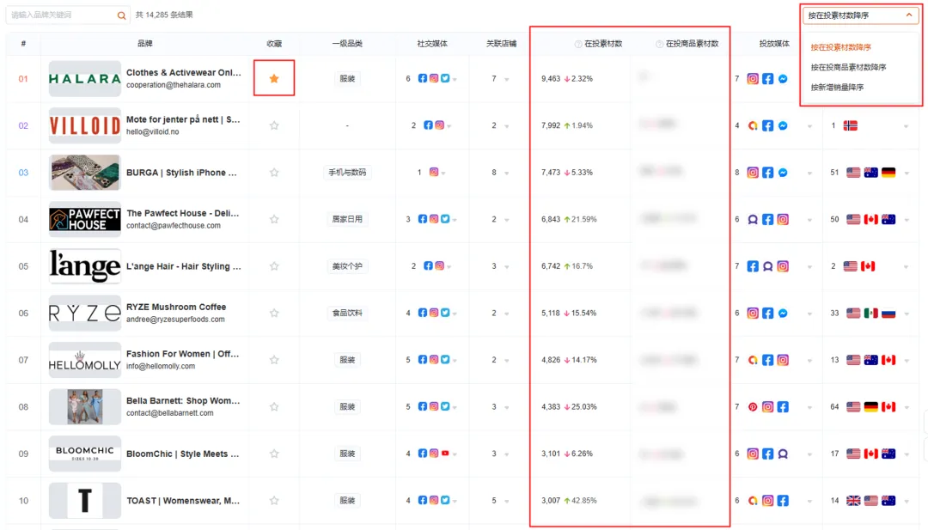Click UK flag in TOAST row
The width and height of the screenshot is (928, 530).
(853, 501)
